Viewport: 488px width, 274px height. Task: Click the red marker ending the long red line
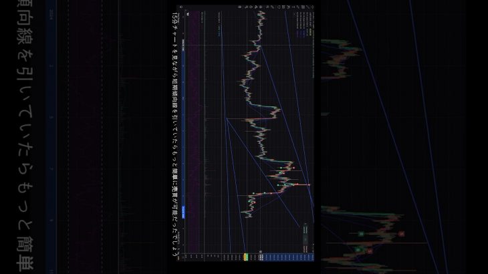coord(309,184)
